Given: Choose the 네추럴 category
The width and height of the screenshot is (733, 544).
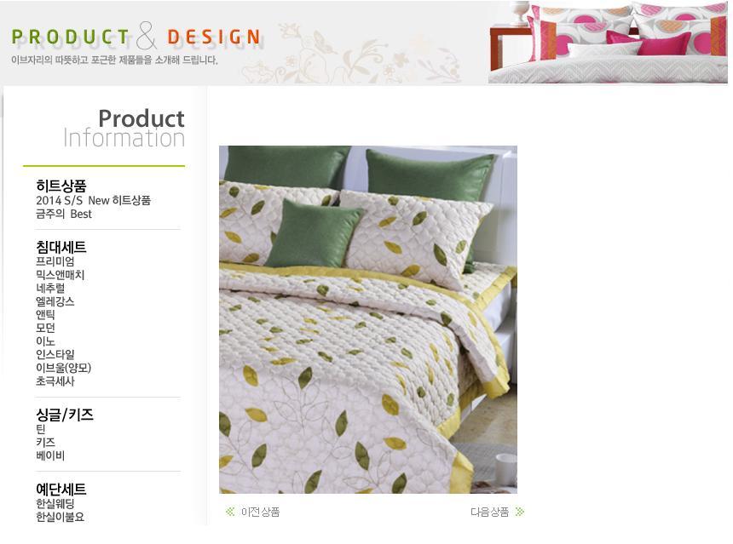Looking at the screenshot, I should (50, 288).
